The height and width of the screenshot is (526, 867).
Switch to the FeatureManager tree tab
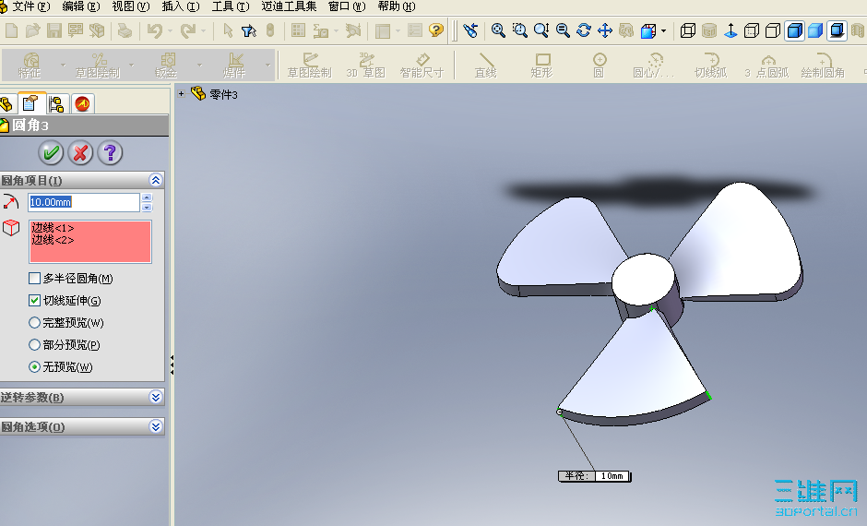pyautogui.click(x=6, y=104)
